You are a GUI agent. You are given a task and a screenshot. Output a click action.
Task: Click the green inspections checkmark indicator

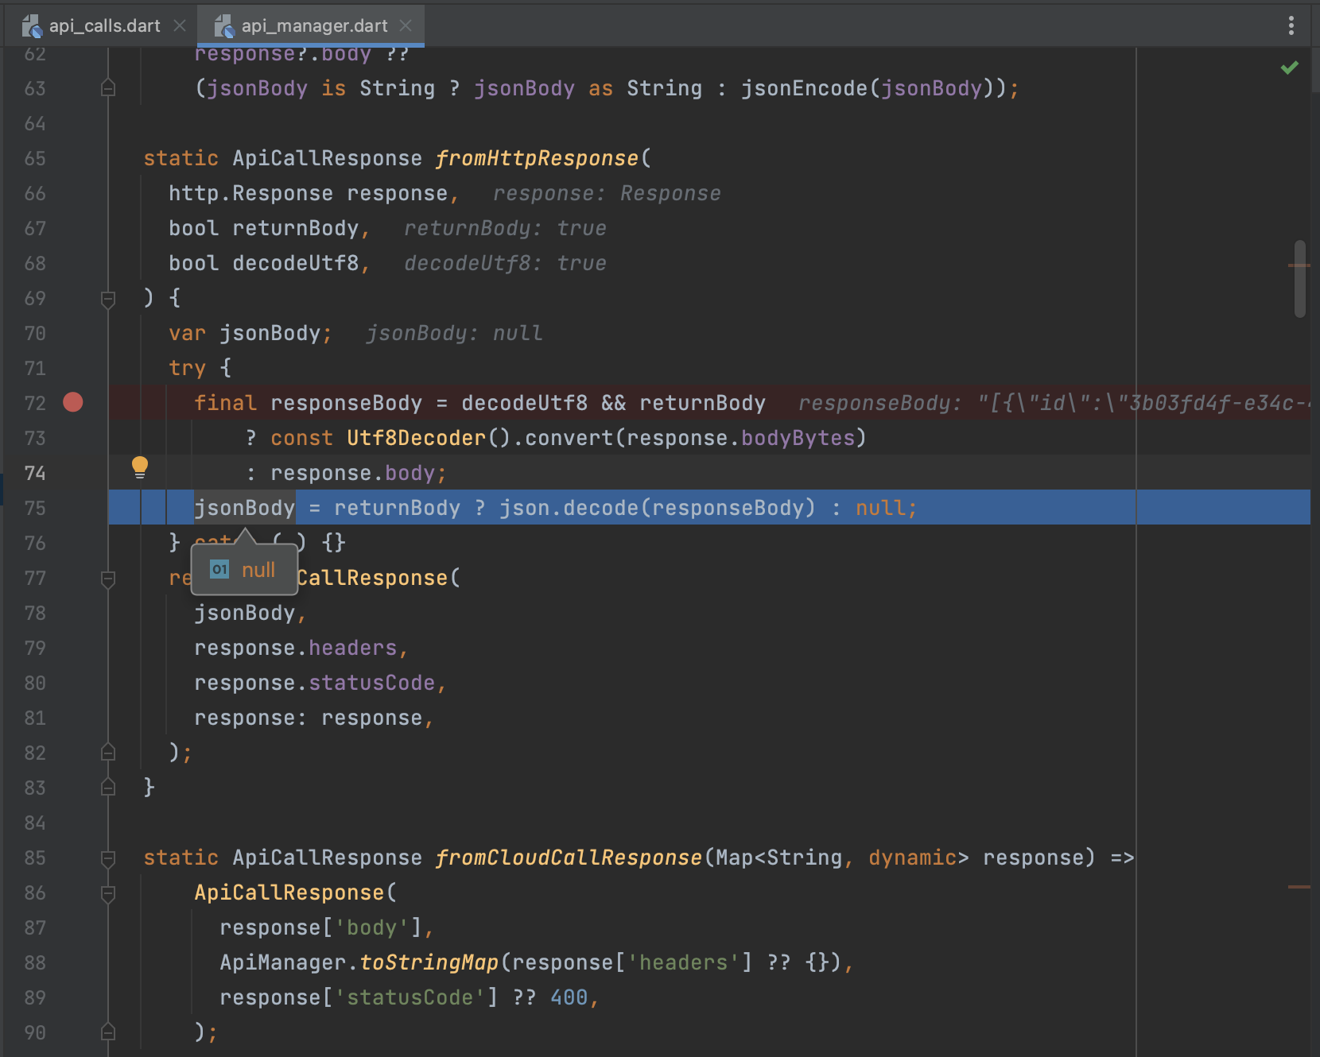[x=1289, y=68]
